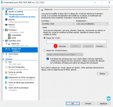Screen dimensions: 113x107
Task: Confirm with the OK button
Action: point(73,104)
